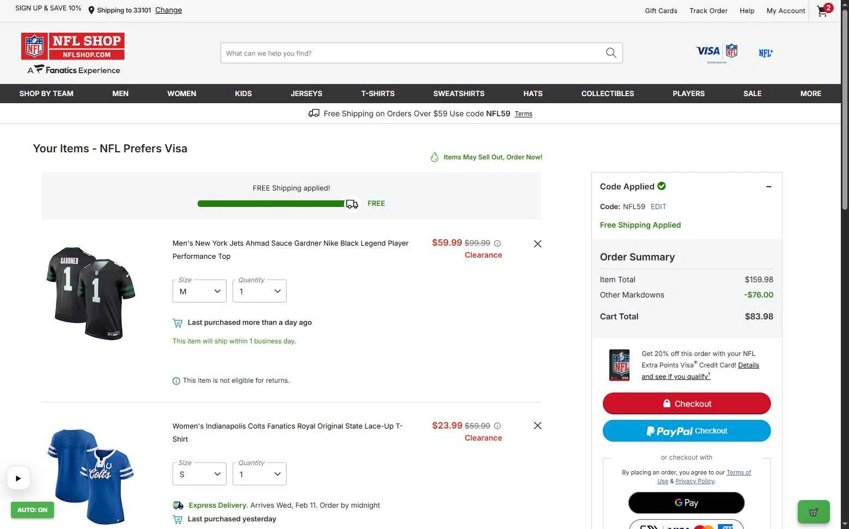Remove the Jets Gardner top item
849x529 pixels.
tap(537, 244)
